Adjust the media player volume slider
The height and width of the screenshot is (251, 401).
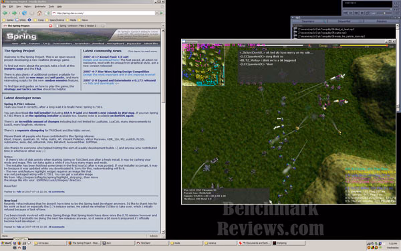click(382, 13)
